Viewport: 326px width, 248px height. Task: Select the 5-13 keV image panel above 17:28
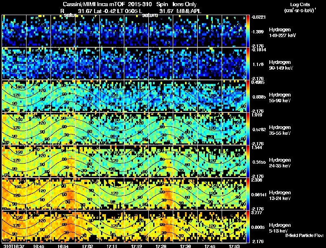pyautogui.click(x=161, y=226)
